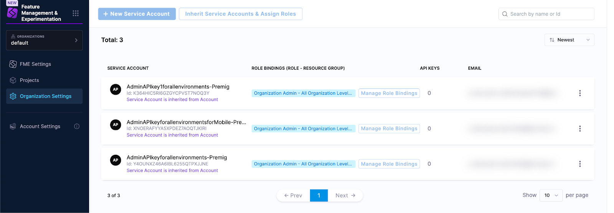Click New Service Account button
The image size is (614, 213).
pyautogui.click(x=137, y=14)
